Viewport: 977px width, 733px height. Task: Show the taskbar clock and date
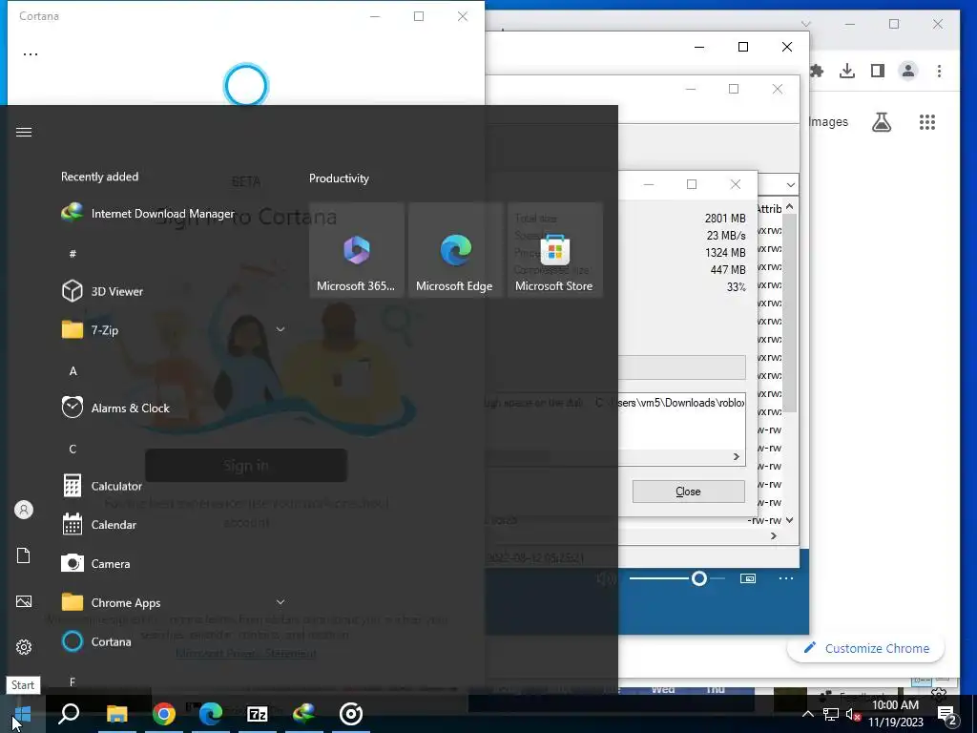click(x=895, y=714)
